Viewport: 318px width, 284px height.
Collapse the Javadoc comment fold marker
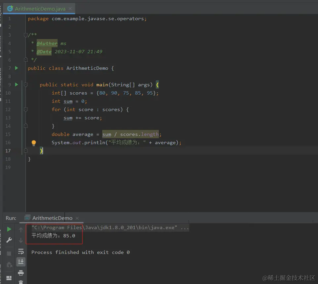pos(25,35)
